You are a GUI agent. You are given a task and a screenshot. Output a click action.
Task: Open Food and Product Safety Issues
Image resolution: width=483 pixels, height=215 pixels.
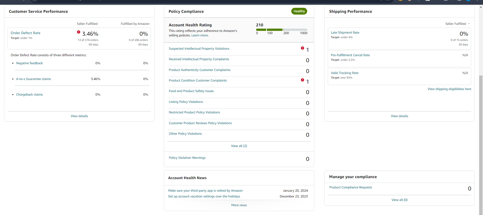[191, 91]
